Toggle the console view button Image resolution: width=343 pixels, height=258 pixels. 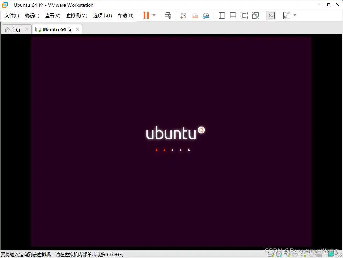point(271,15)
